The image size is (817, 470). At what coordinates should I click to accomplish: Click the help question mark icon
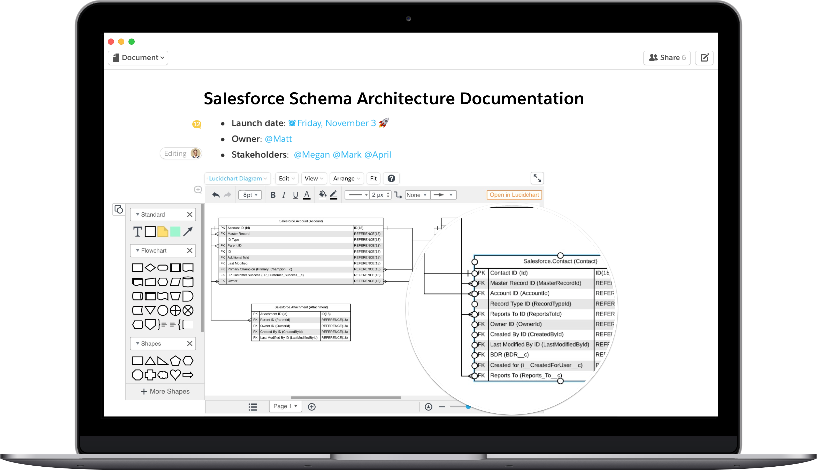[391, 178]
